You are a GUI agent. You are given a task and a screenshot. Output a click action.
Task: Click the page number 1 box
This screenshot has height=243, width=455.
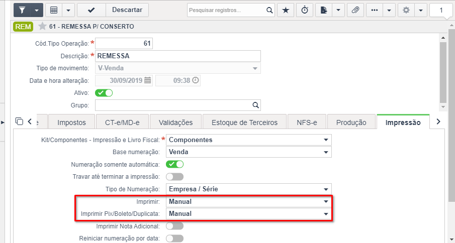[441, 11]
